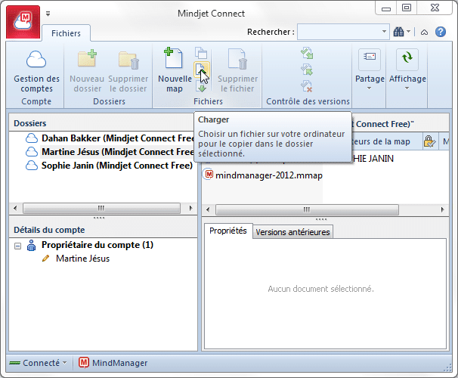Click the Dossiers horizontal scrollbar thumb
This screenshot has width=458, height=378.
coord(101,209)
